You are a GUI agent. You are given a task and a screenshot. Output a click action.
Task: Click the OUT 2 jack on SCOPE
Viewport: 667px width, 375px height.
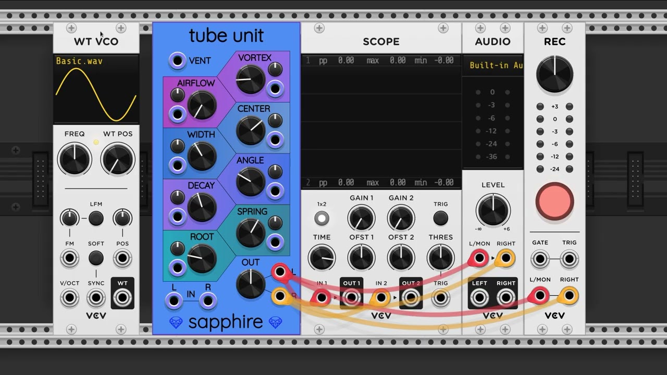[x=411, y=298]
